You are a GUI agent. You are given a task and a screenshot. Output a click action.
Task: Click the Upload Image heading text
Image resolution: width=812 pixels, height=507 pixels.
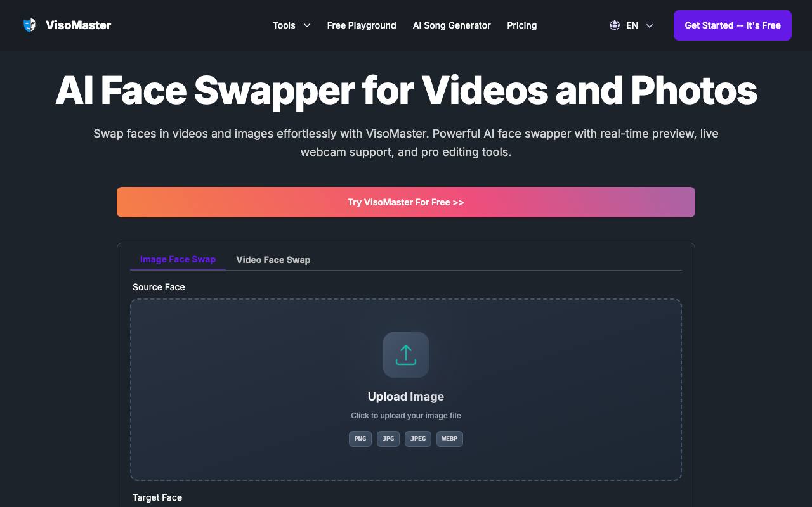coord(406,397)
